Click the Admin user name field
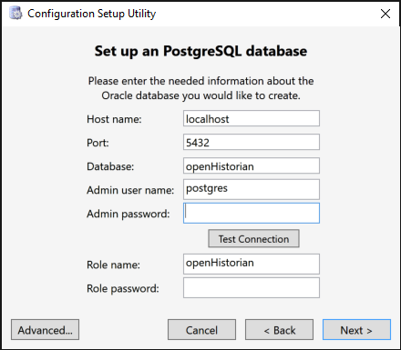This screenshot has width=401, height=350. tap(252, 189)
